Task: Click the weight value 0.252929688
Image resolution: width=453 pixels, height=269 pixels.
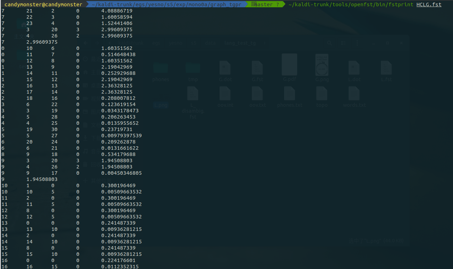Action: pos(118,73)
